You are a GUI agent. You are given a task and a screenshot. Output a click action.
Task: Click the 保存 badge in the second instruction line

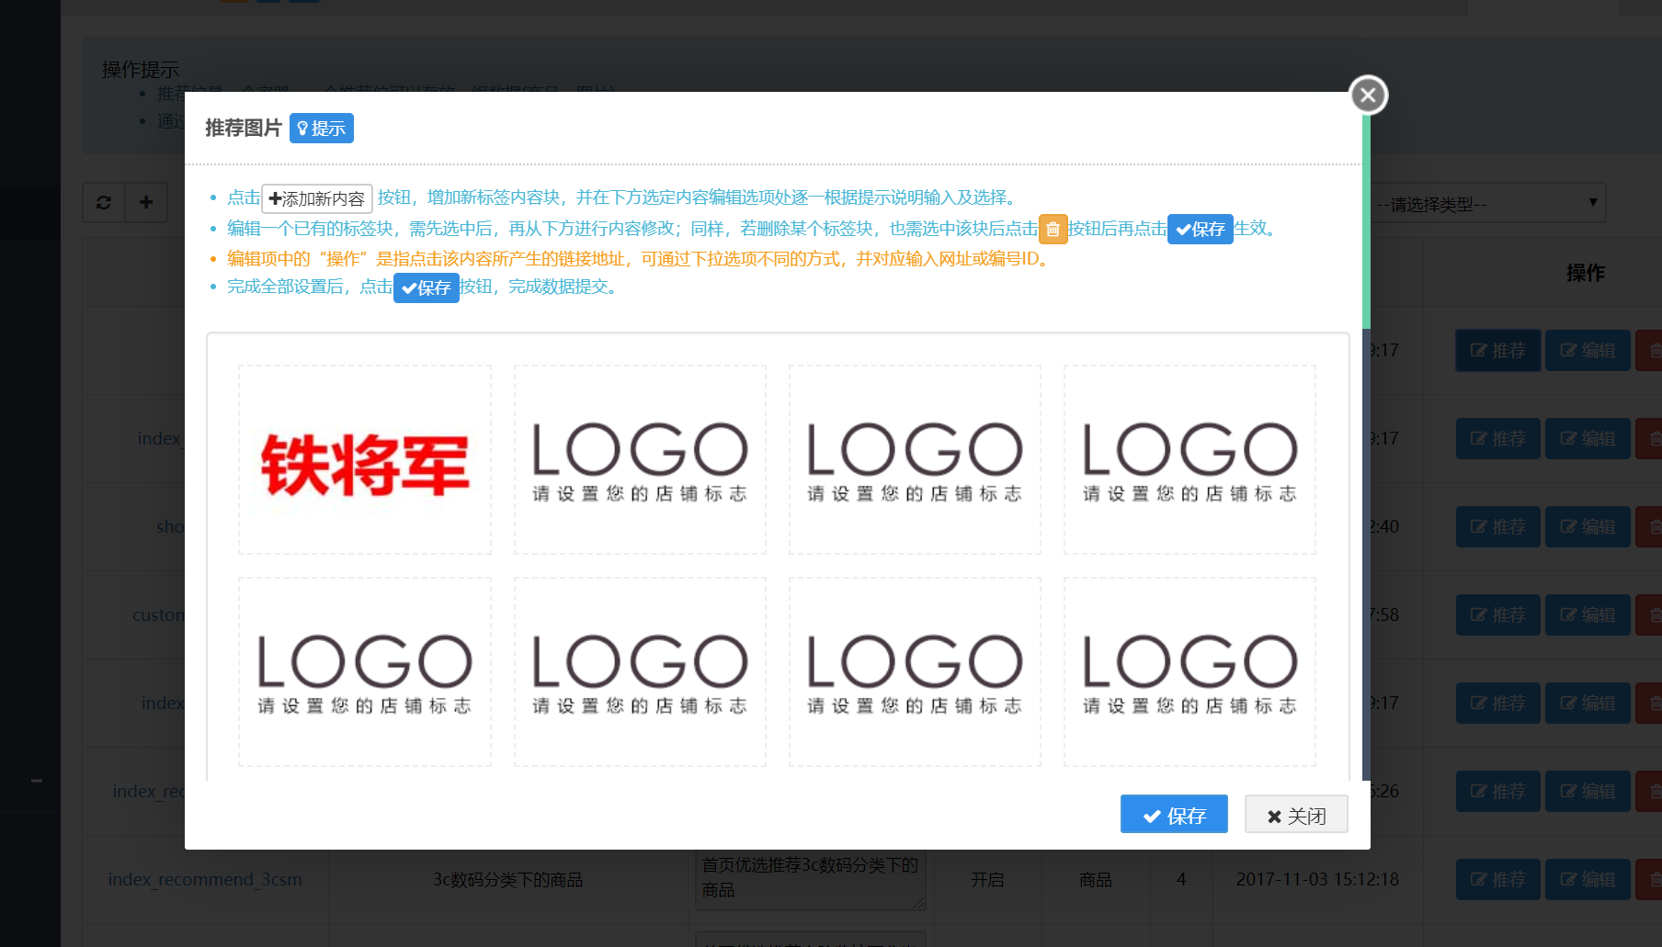[1200, 229]
